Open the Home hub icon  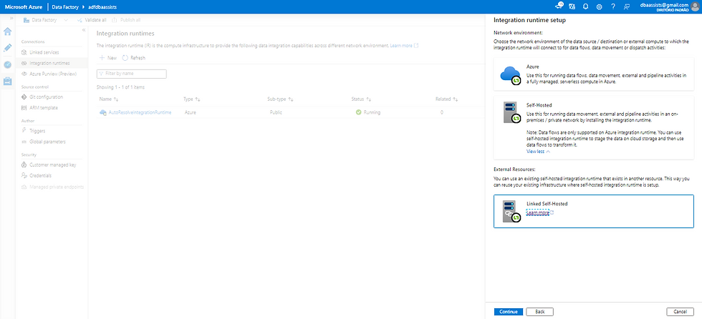click(8, 31)
